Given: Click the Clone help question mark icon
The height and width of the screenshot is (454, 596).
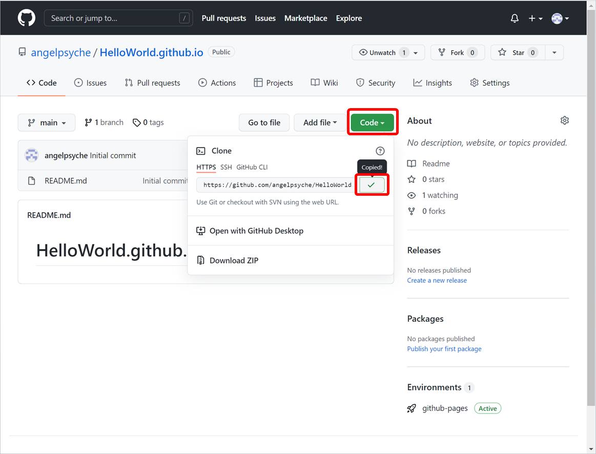Looking at the screenshot, I should [x=380, y=151].
